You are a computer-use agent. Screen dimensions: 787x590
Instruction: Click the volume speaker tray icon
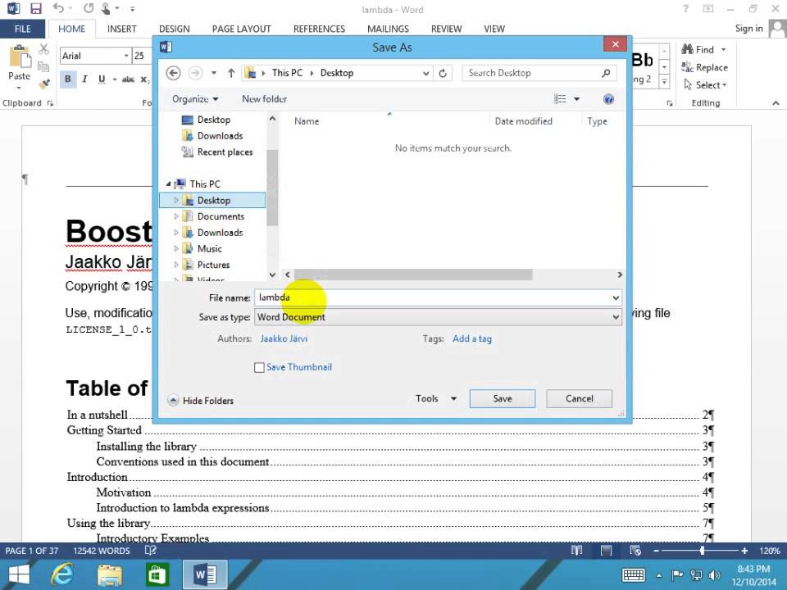pos(714,575)
